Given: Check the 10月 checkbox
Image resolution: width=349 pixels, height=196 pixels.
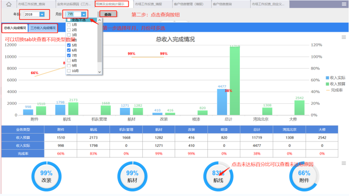Looking at the screenshot, I should click(x=69, y=71).
